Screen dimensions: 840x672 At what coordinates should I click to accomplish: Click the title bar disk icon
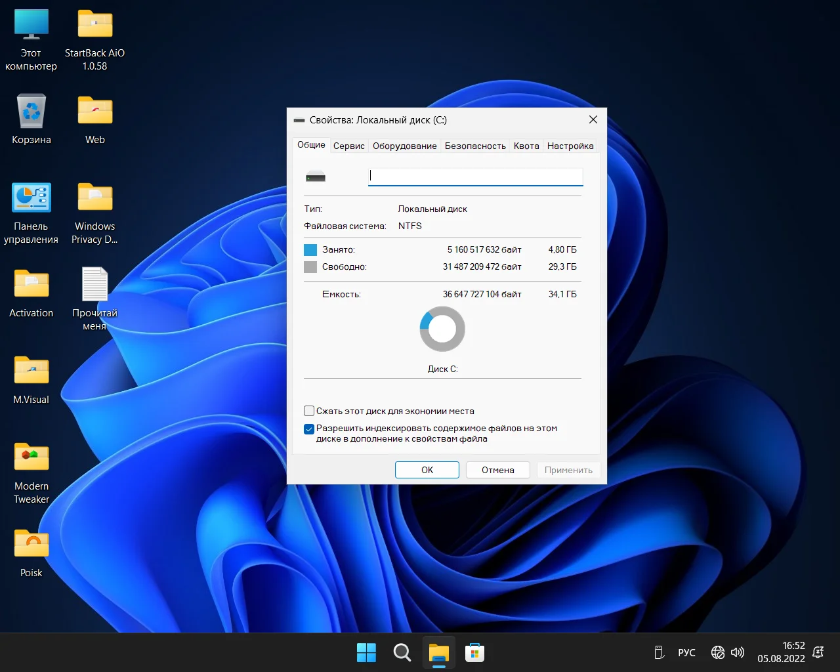pos(299,120)
